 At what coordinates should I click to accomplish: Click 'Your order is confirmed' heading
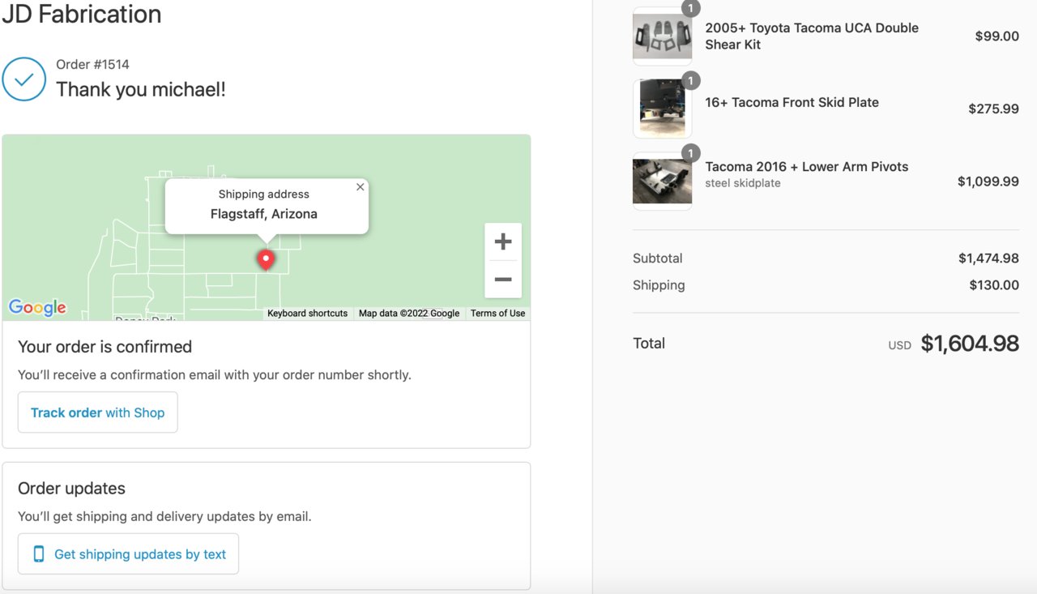tap(105, 347)
